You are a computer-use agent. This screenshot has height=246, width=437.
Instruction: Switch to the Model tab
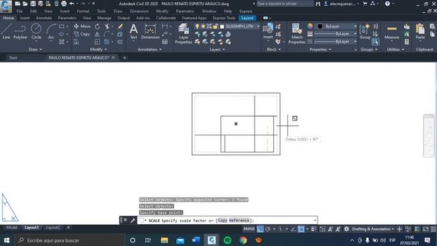pyautogui.click(x=12, y=228)
